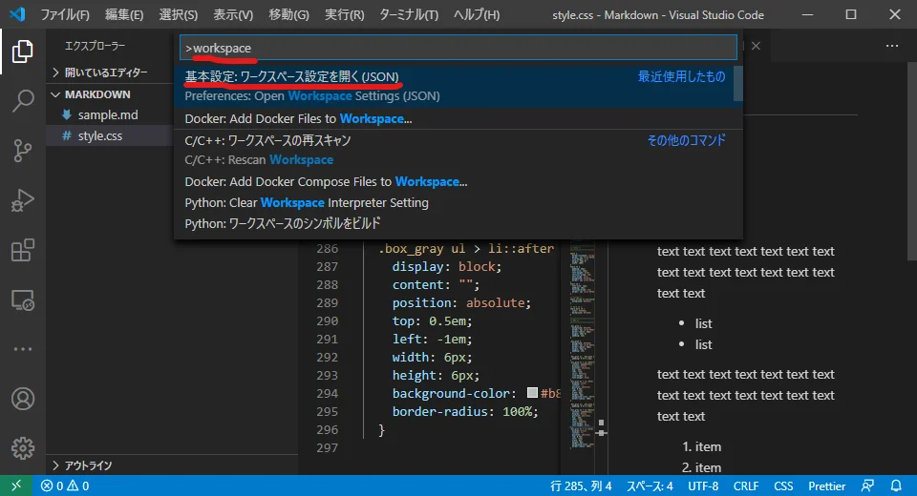Click cursor position 行 285, 列 4 in status bar
Viewport: 917px width, 496px height.
(x=581, y=486)
